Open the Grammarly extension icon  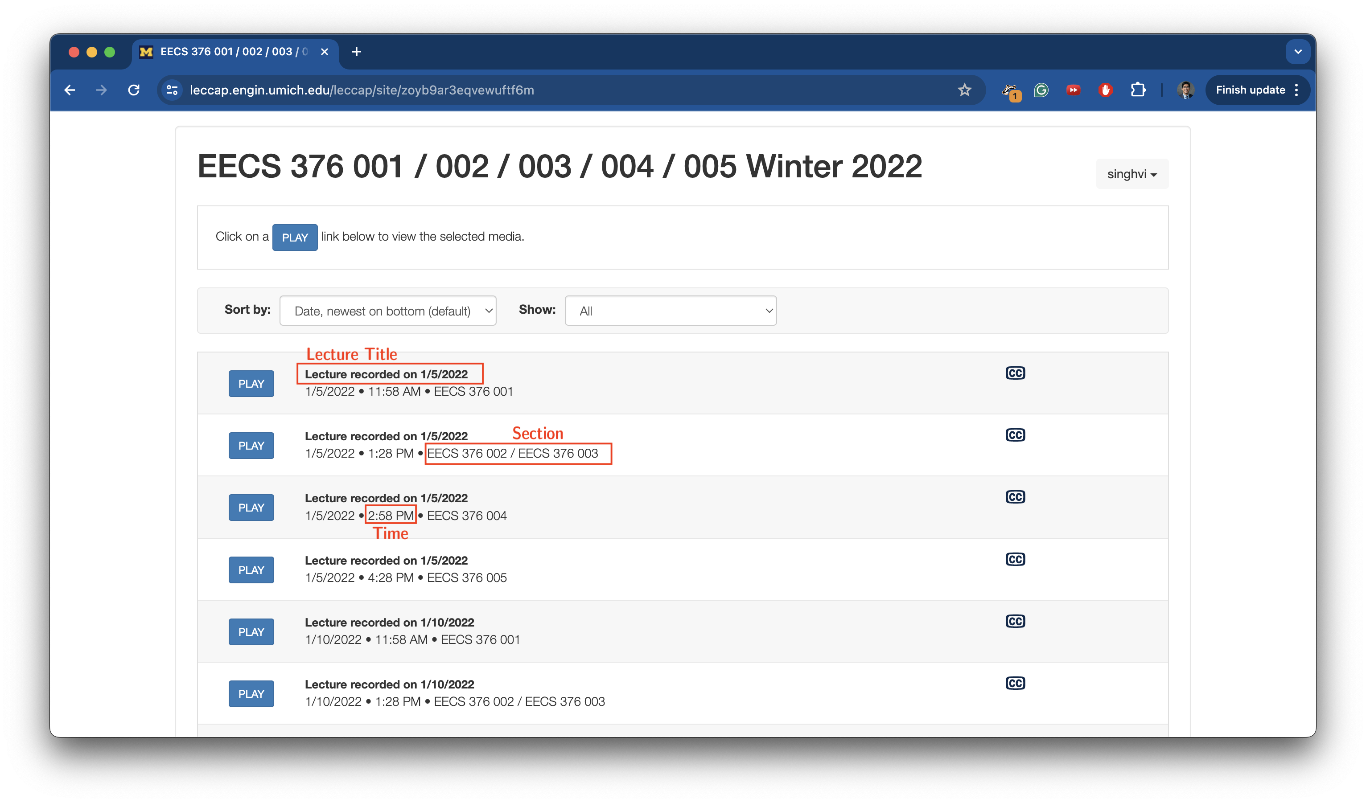coord(1041,90)
